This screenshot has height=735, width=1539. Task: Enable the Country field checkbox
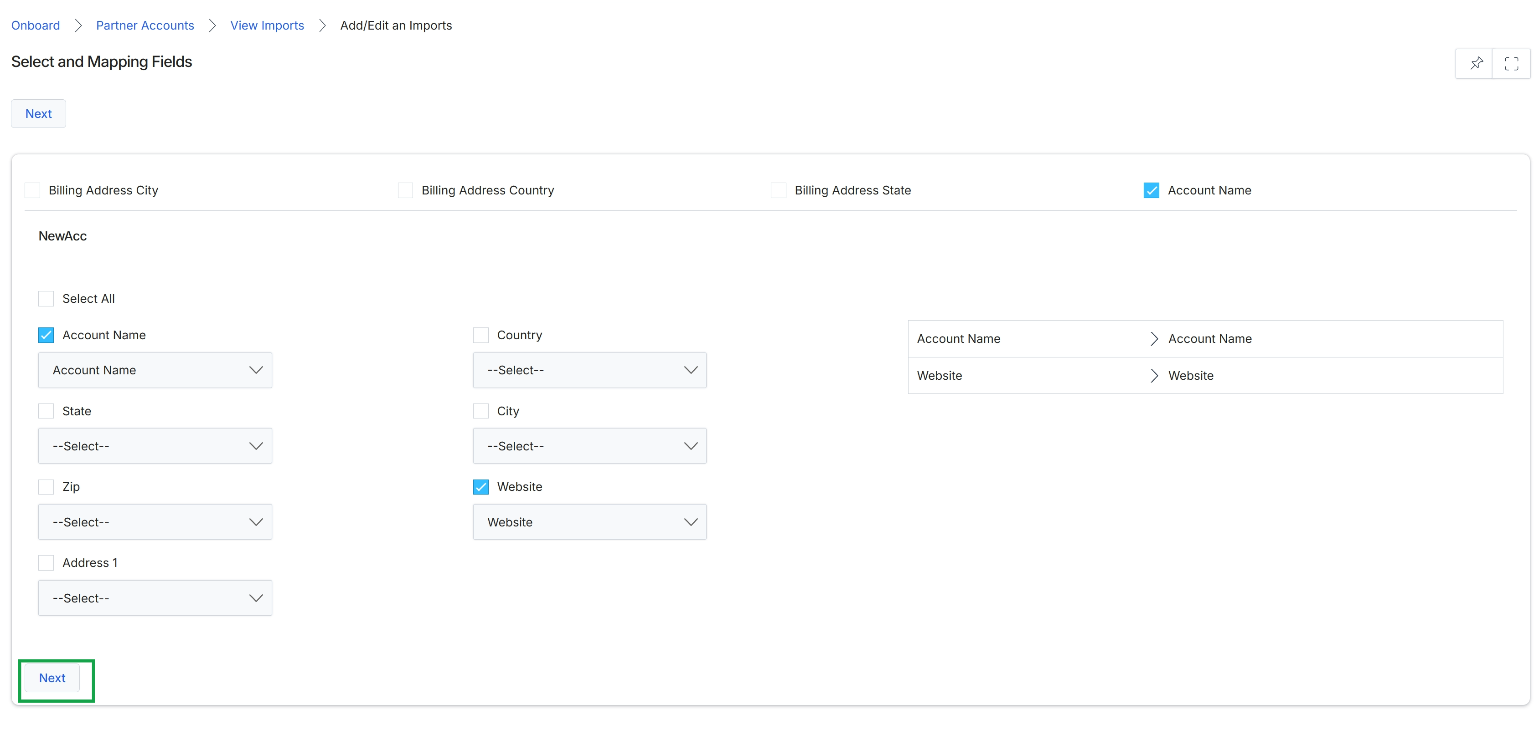(480, 335)
